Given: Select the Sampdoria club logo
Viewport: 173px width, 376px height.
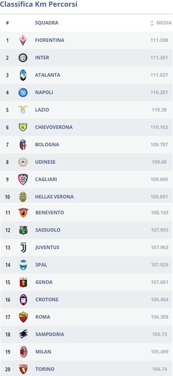Looking at the screenshot, I should (x=23, y=334).
